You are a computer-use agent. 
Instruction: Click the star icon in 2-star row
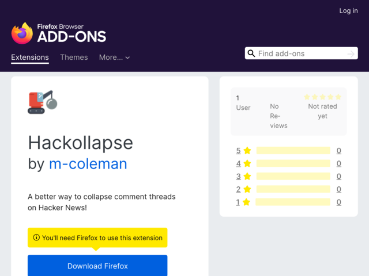pyautogui.click(x=247, y=189)
